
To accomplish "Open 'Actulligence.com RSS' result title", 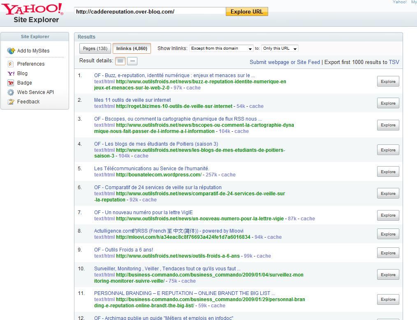I will [169, 231].
